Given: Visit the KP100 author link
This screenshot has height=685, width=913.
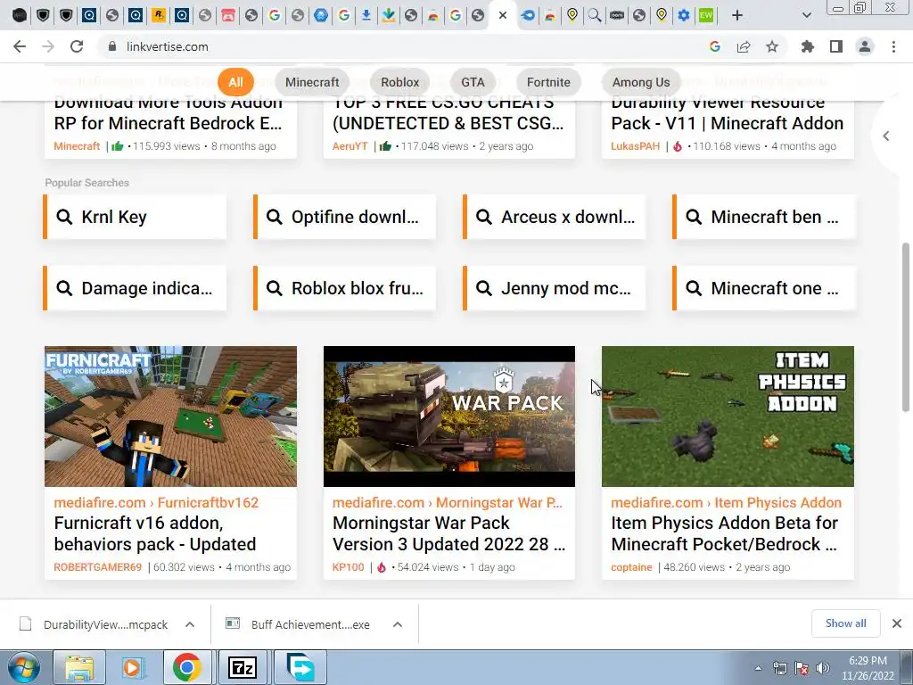Looking at the screenshot, I should 349,567.
